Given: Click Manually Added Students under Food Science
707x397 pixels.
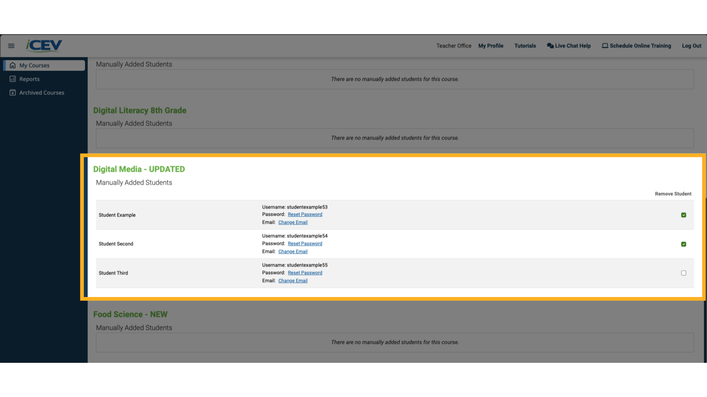Looking at the screenshot, I should [134, 328].
